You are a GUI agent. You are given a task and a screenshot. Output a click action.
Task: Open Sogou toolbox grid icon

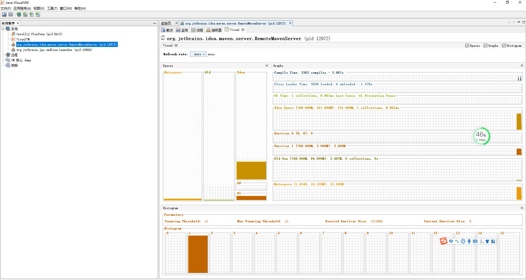(493, 241)
